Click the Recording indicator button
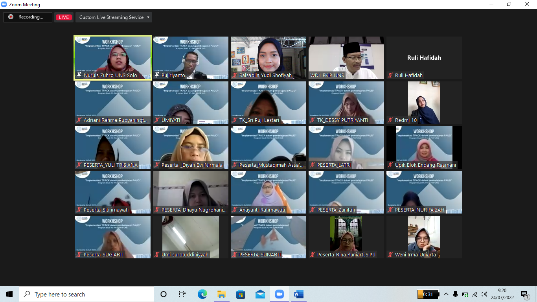 point(28,17)
